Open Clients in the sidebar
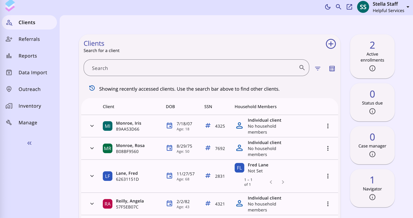This screenshot has height=218, width=413. [x=29, y=22]
